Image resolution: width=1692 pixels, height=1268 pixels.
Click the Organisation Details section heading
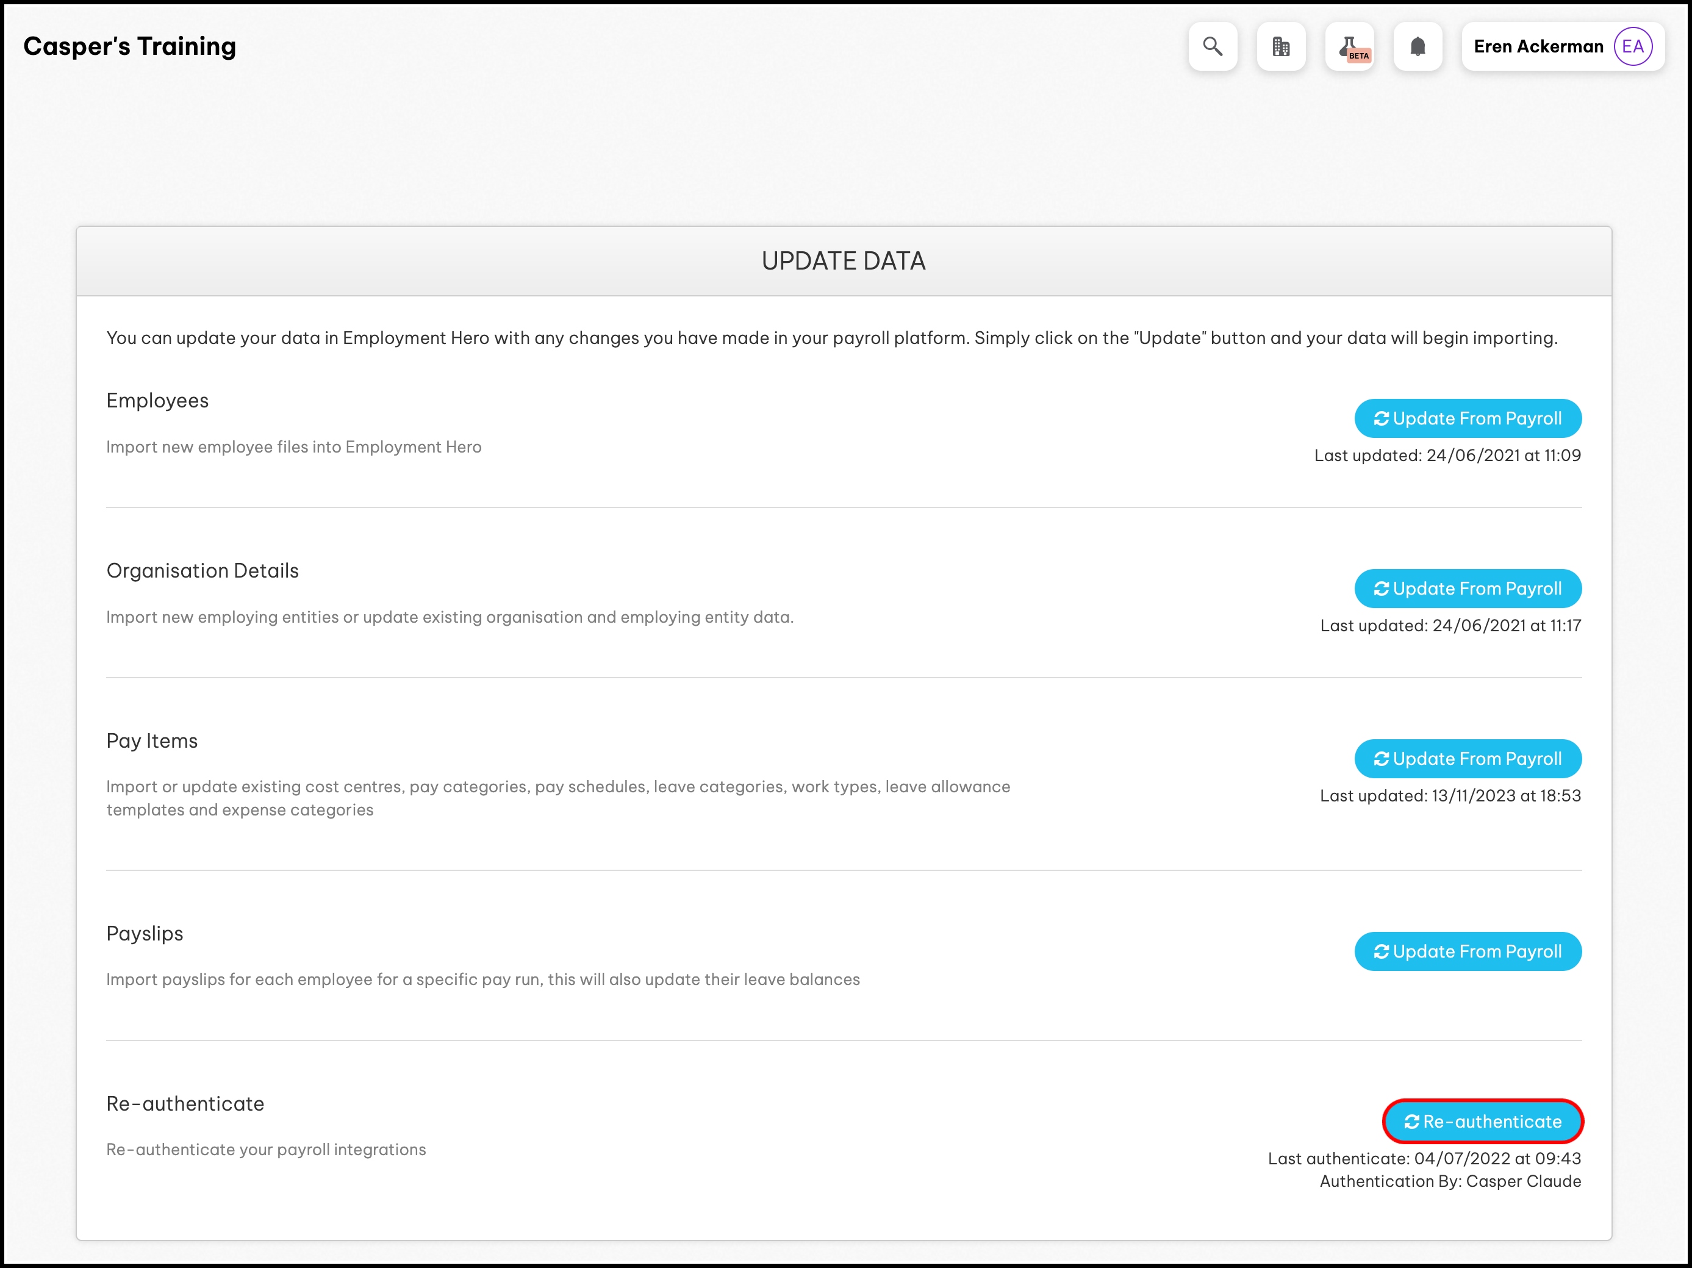click(x=203, y=571)
